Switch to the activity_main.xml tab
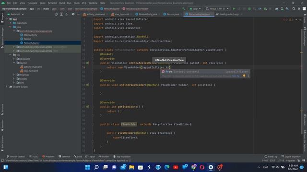 [x=95, y=14]
